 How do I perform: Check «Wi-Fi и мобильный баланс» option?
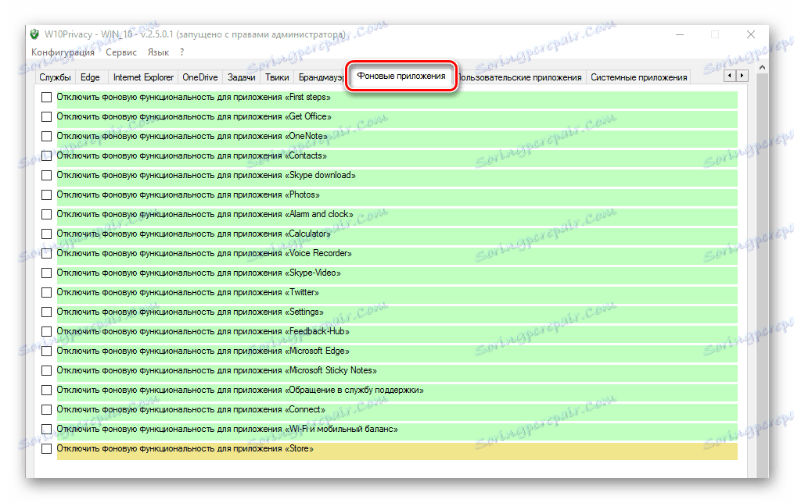[46, 429]
